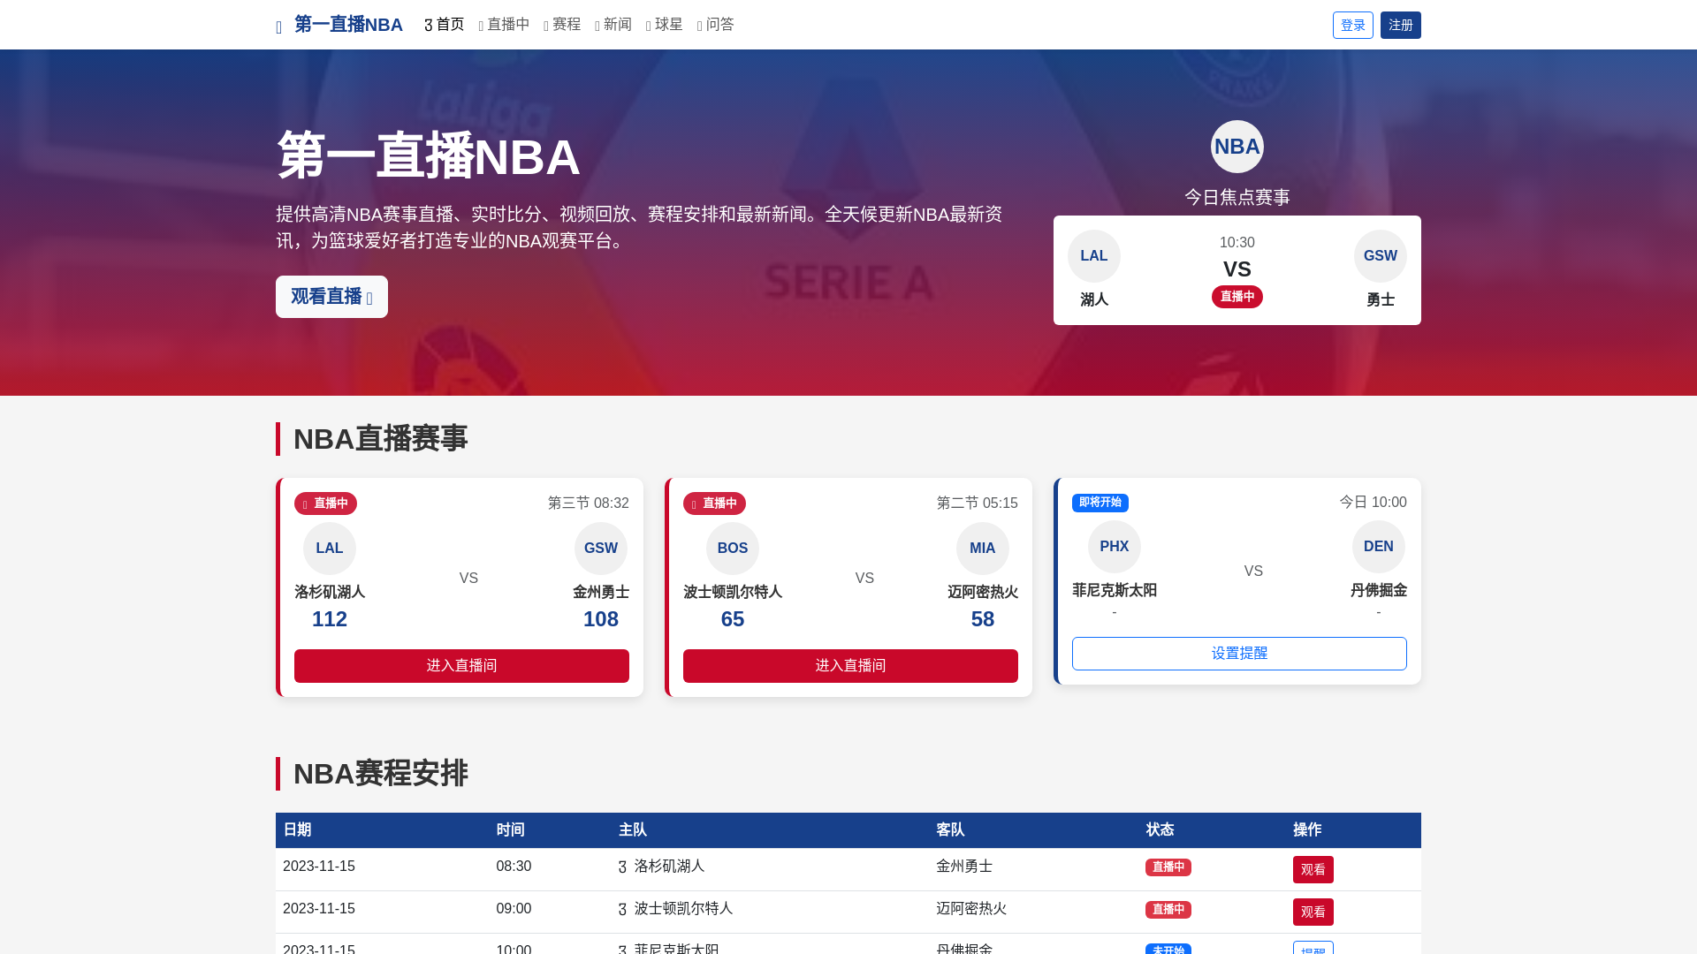
Task: Click LAL badge in live games card
Action: [330, 549]
